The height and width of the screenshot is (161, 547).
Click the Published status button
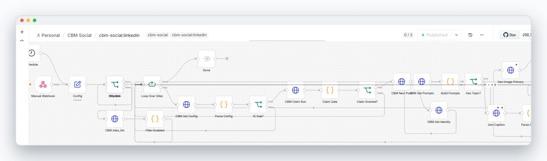click(x=435, y=35)
